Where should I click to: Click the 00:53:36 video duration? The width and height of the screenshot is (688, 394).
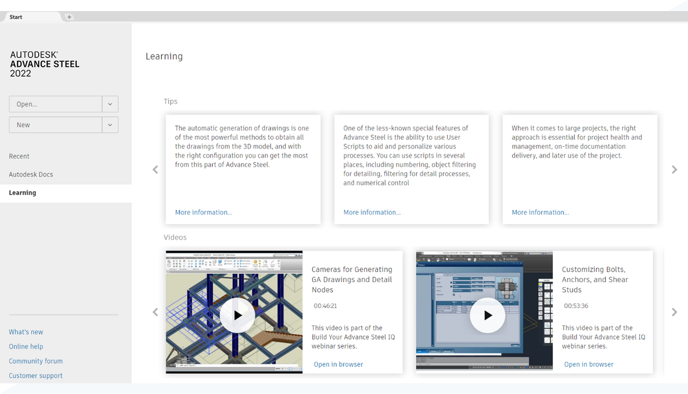coord(576,306)
